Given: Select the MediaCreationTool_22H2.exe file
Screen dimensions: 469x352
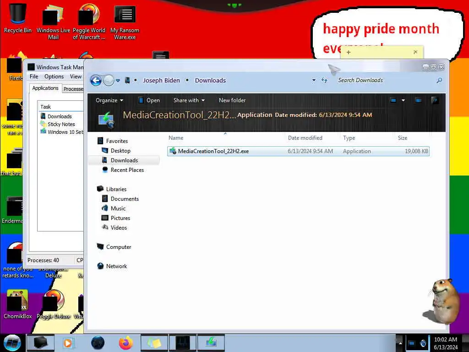Looking at the screenshot, I should click(x=298, y=151).
